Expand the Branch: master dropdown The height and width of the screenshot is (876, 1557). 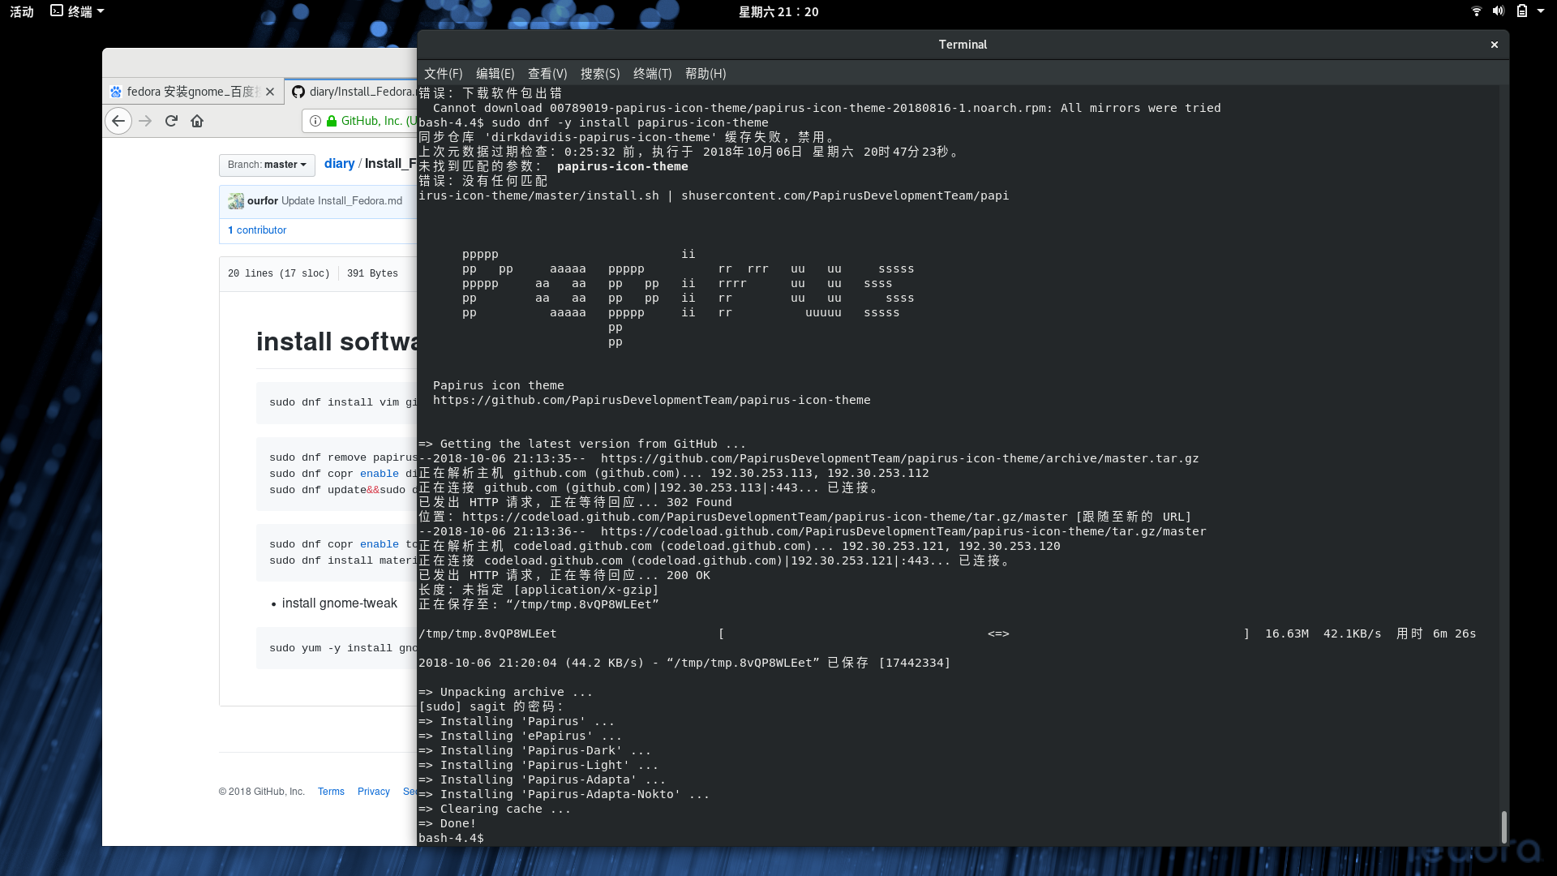(267, 165)
